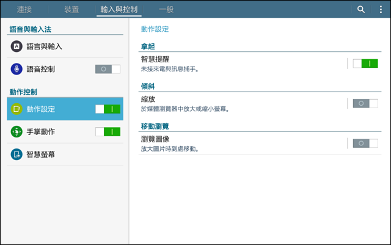Enable the 瀏覽圖像 switch
391x245 pixels.
click(x=365, y=143)
